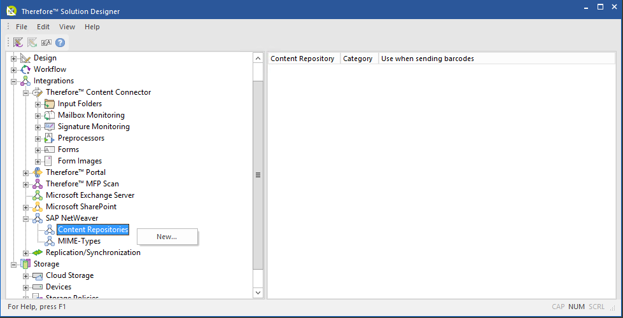Viewport: 623px width, 318px height.
Task: Choose New... from the context menu
Action: (x=167, y=237)
